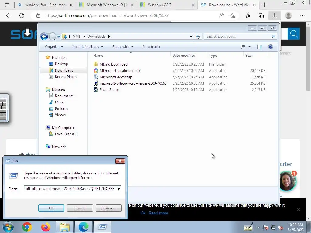Viewport: 311px width, 233px height.
Task: Select Favorites in navigation pane
Action: pyautogui.click(x=59, y=58)
